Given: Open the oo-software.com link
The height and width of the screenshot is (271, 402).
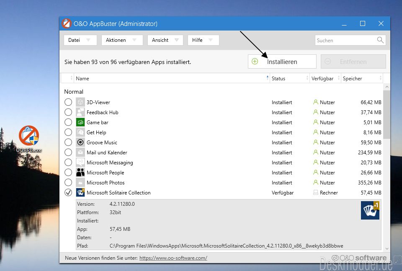Looking at the screenshot, I should click(x=173, y=258).
